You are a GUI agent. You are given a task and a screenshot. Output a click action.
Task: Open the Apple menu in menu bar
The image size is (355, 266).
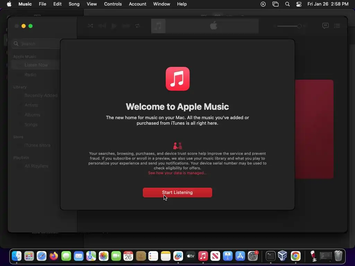click(9, 4)
